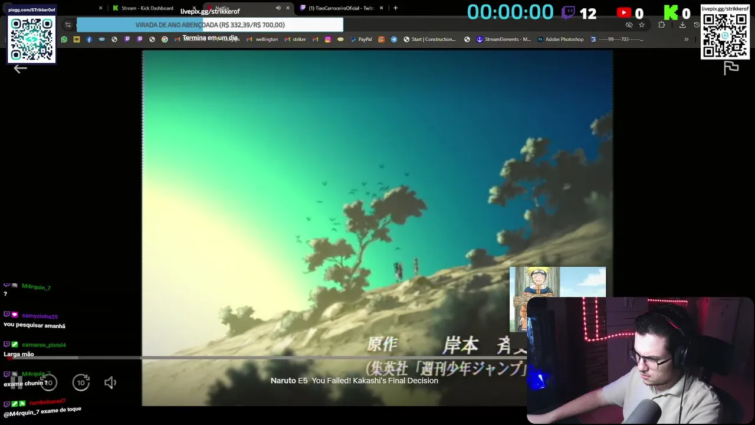Screen dimensions: 755x425
Task: Open the PayPal bookmark
Action: click(x=361, y=40)
